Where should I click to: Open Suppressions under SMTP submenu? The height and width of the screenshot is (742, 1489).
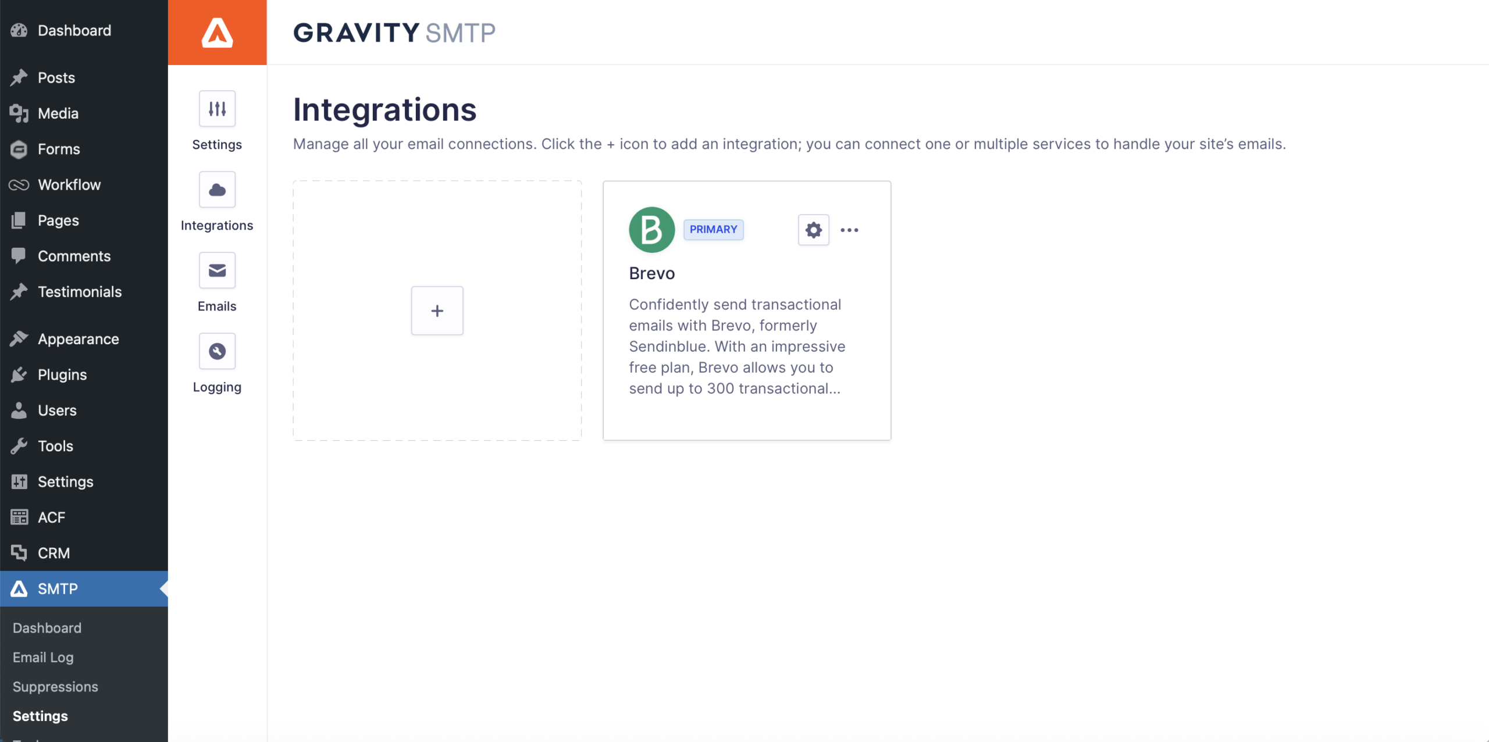(x=55, y=687)
